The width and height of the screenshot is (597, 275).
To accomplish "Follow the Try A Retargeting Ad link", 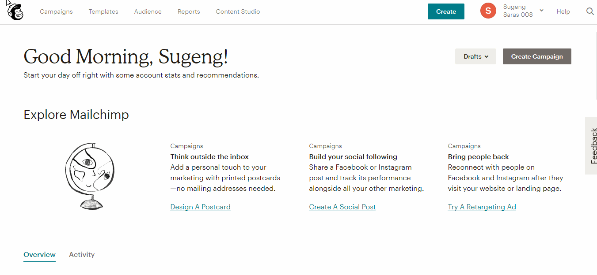I will [482, 207].
